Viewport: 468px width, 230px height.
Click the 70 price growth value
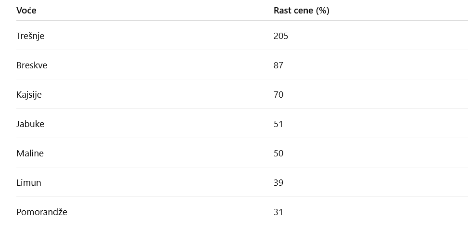click(278, 94)
